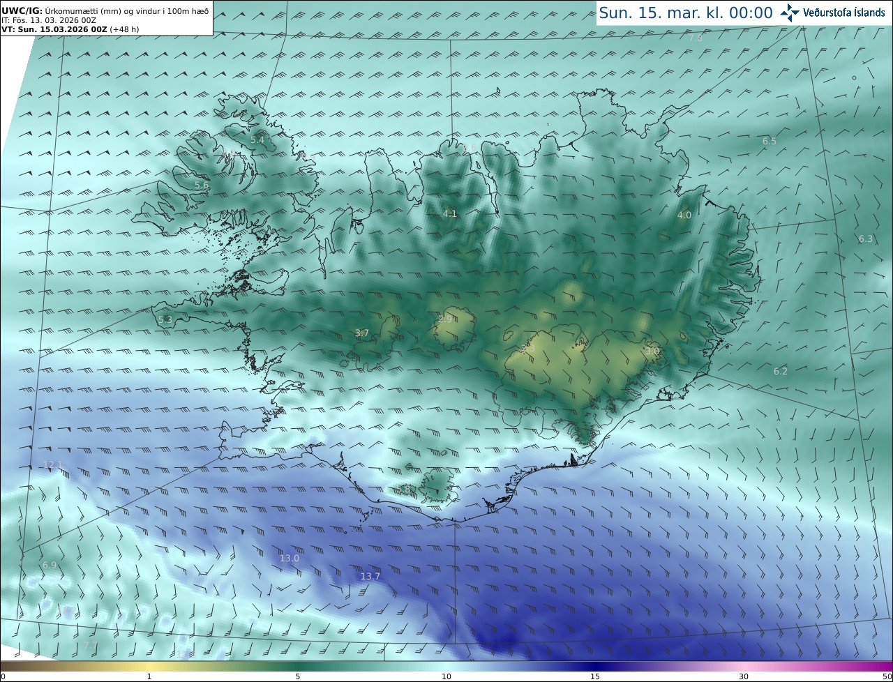
Task: Click the 12.1 value near the left edge
Action: tap(53, 464)
